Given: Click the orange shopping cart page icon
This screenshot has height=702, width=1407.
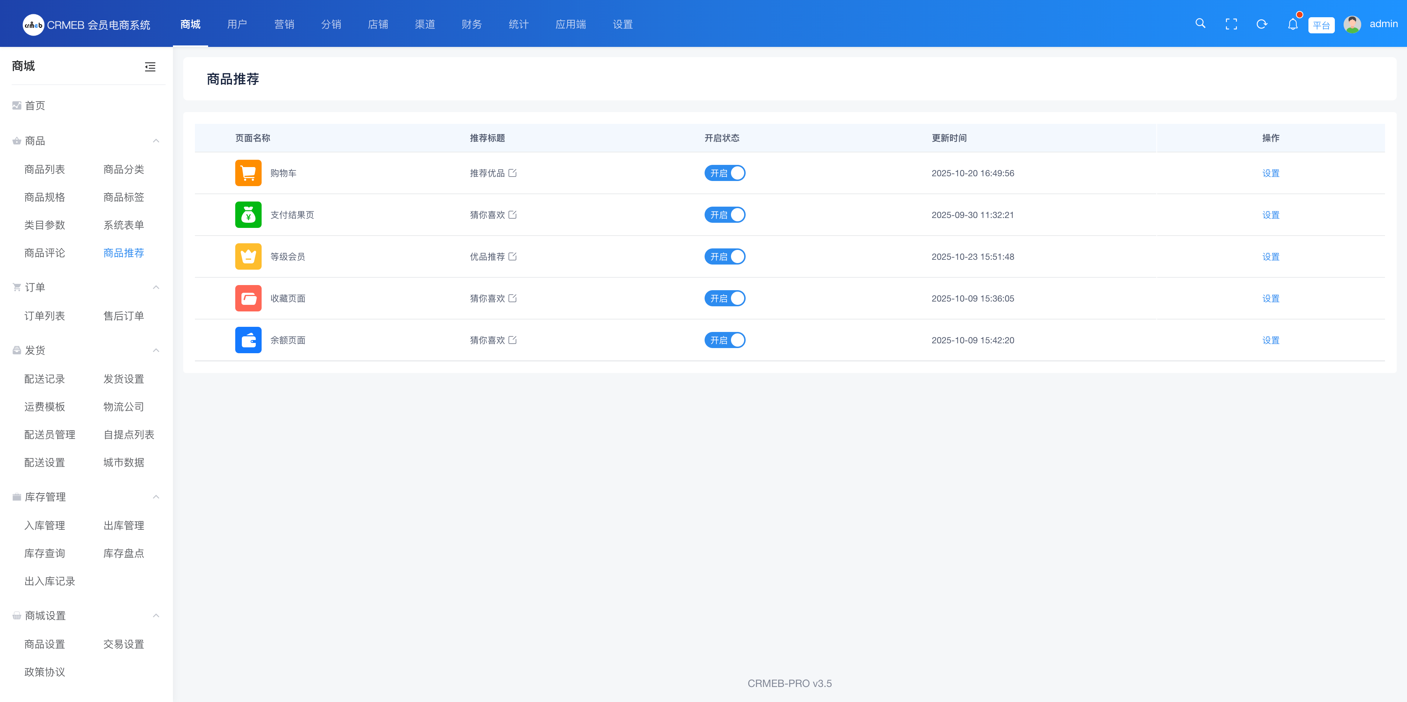Looking at the screenshot, I should (x=248, y=173).
